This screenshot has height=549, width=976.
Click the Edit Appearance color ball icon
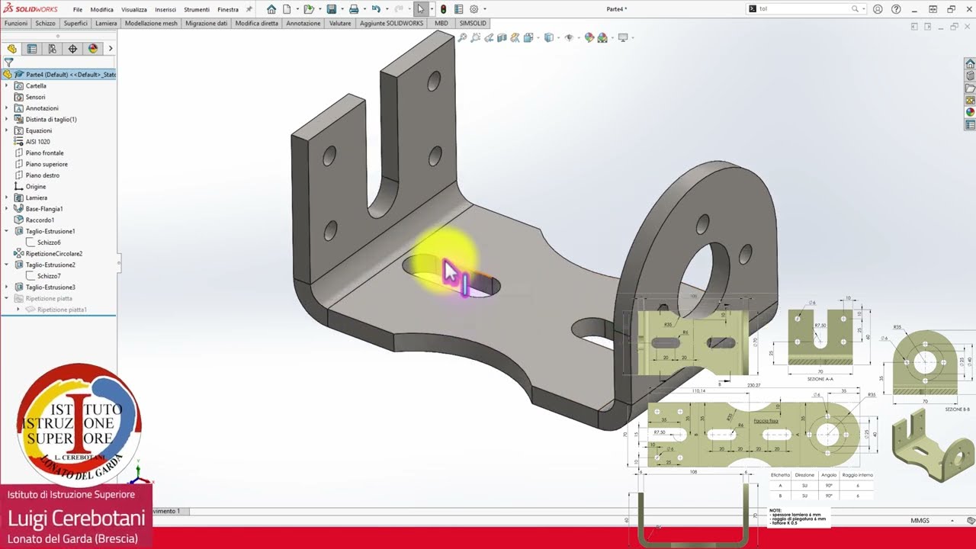point(589,37)
